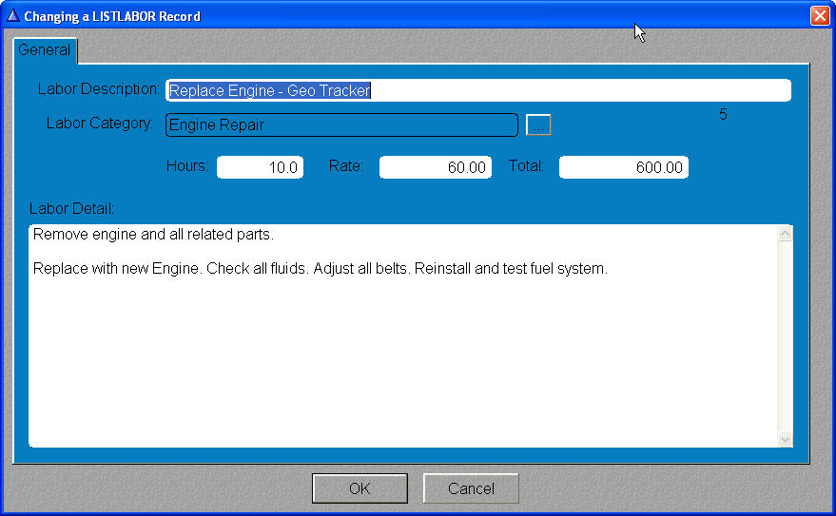Click the Labor Detail label

coord(71,208)
